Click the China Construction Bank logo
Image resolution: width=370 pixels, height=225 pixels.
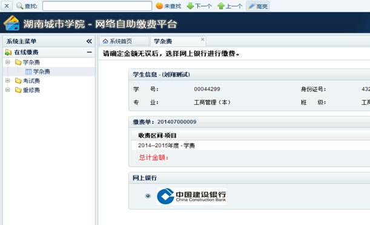(x=191, y=196)
